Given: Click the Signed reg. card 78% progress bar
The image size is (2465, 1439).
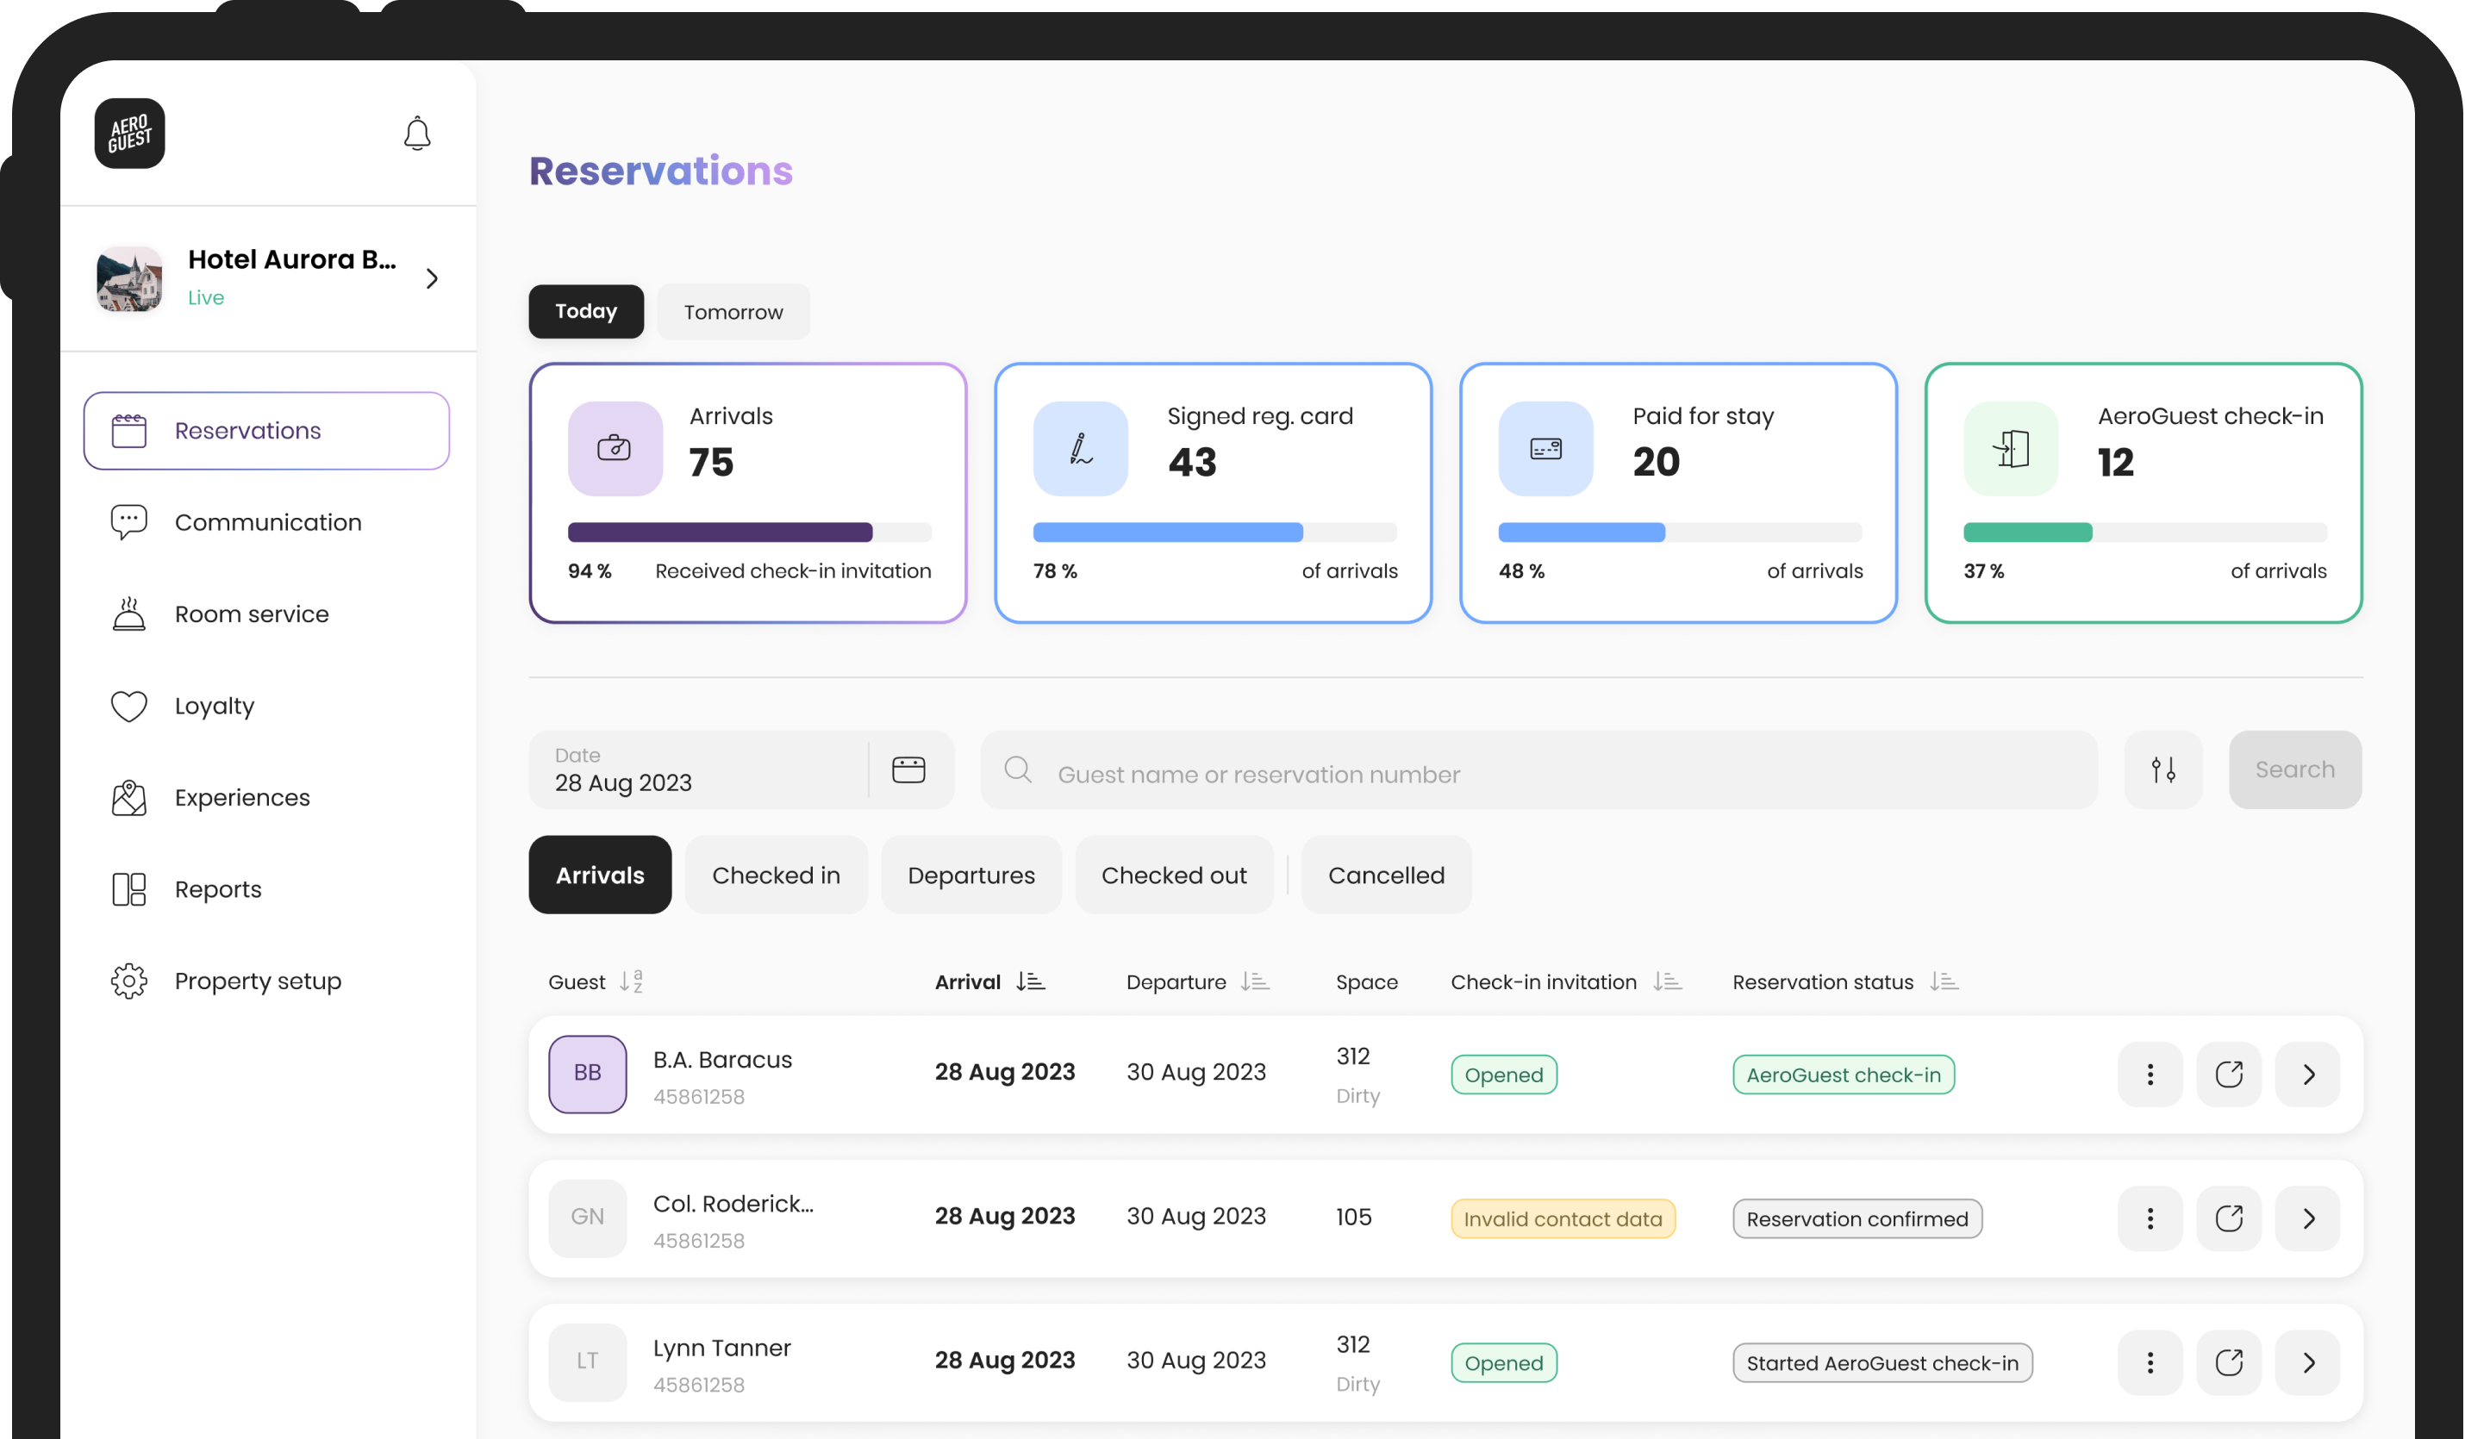Looking at the screenshot, I should 1215,533.
